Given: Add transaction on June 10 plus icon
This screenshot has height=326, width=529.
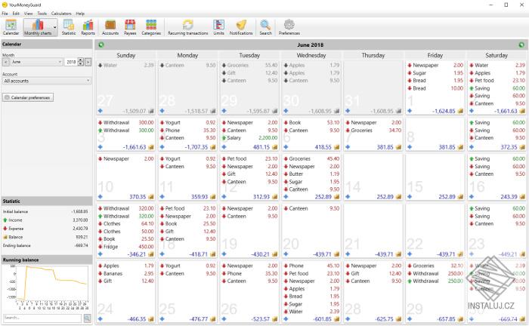Looking at the screenshot, I should (101, 196).
